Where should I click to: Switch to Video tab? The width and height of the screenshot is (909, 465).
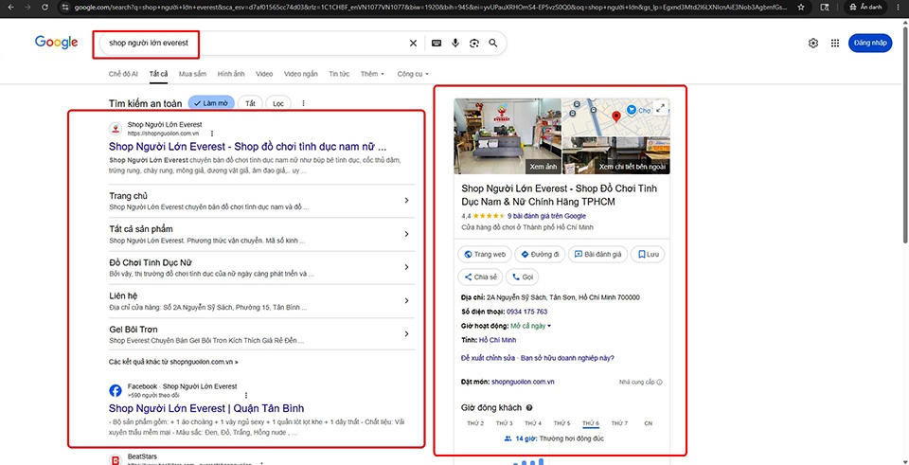coord(264,74)
